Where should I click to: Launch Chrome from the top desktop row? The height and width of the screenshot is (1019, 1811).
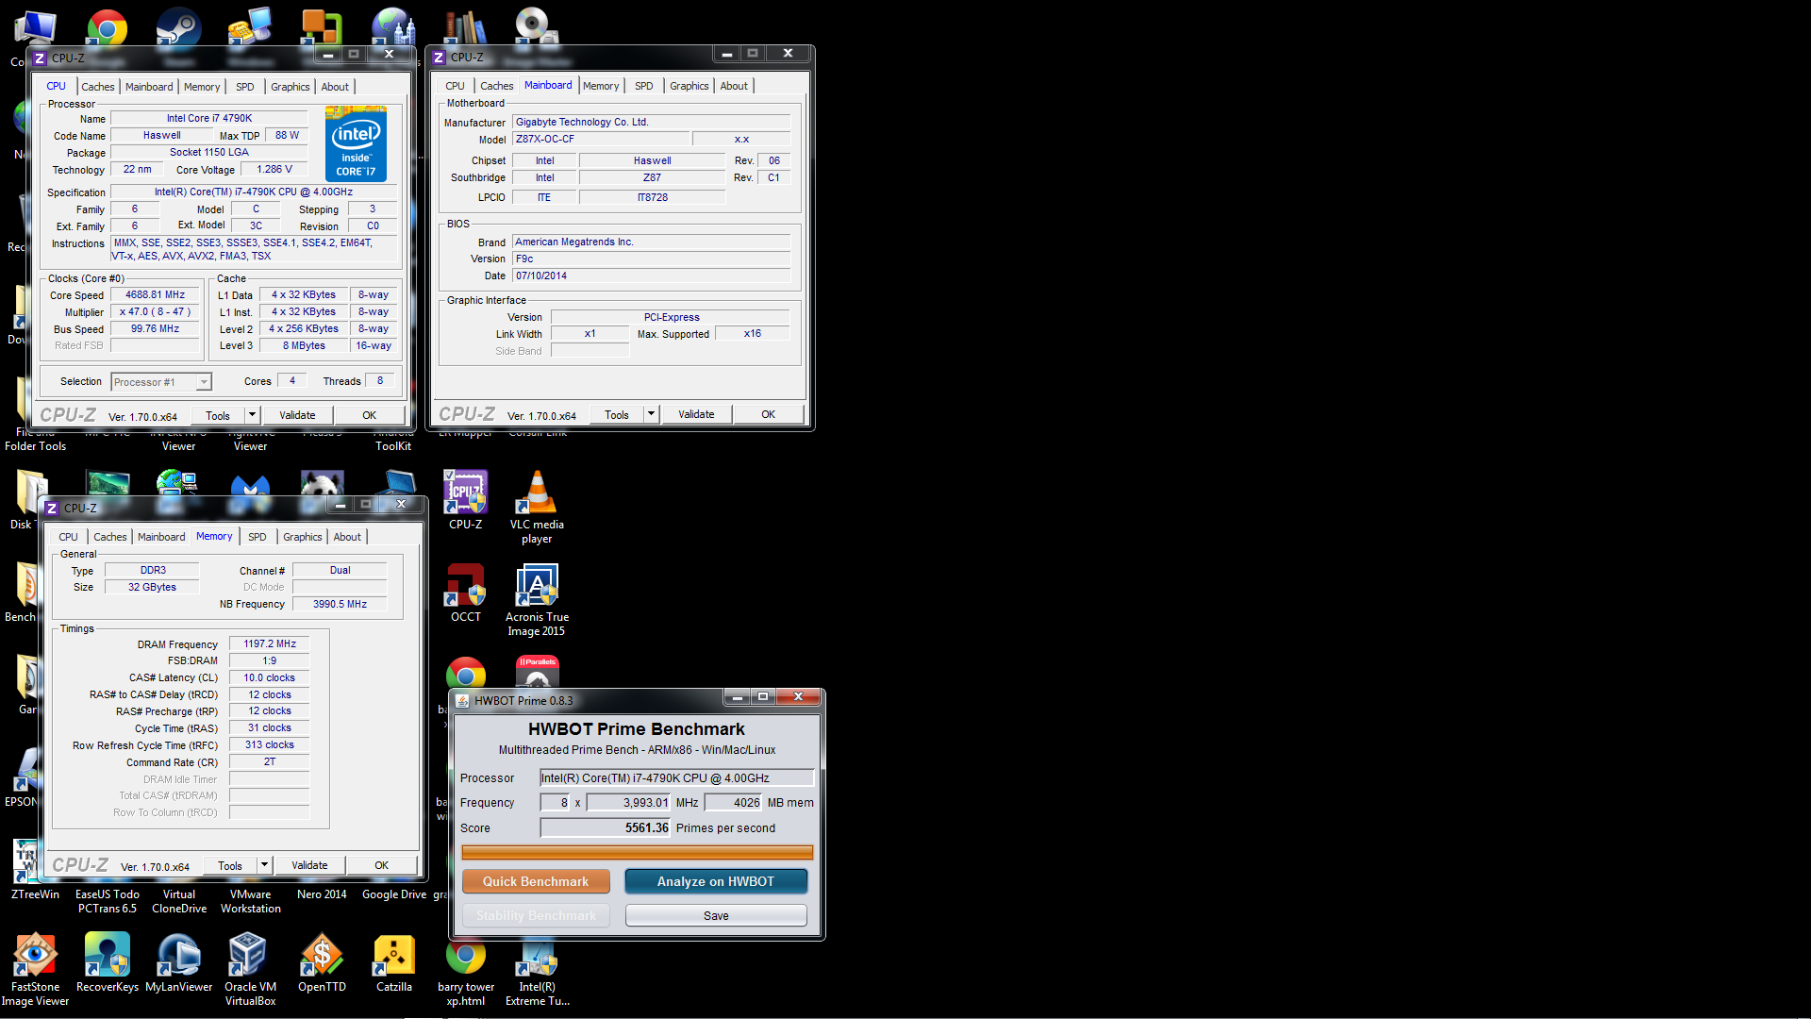[107, 26]
